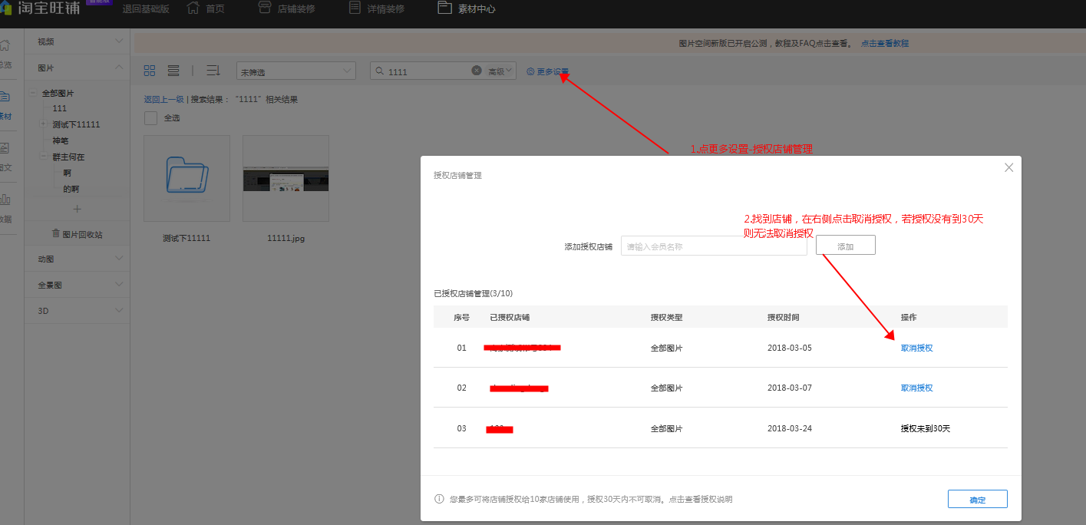The height and width of the screenshot is (525, 1086).
Task: Collapse the 群主何在 tree node
Action: coord(44,157)
